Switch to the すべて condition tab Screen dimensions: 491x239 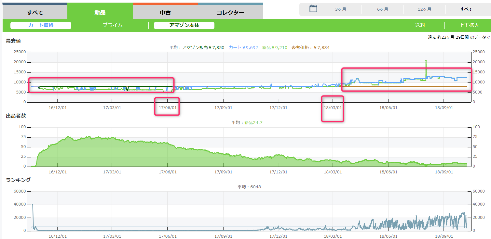click(x=35, y=13)
